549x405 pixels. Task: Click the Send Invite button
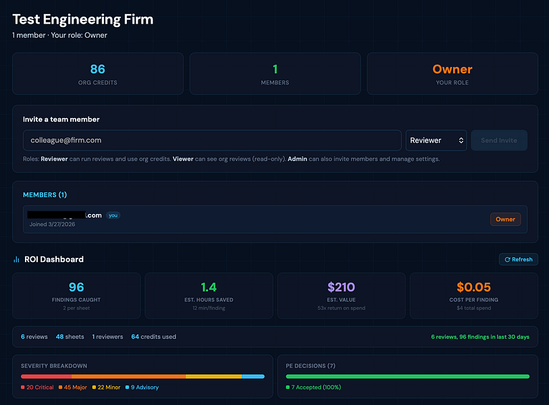[499, 140]
